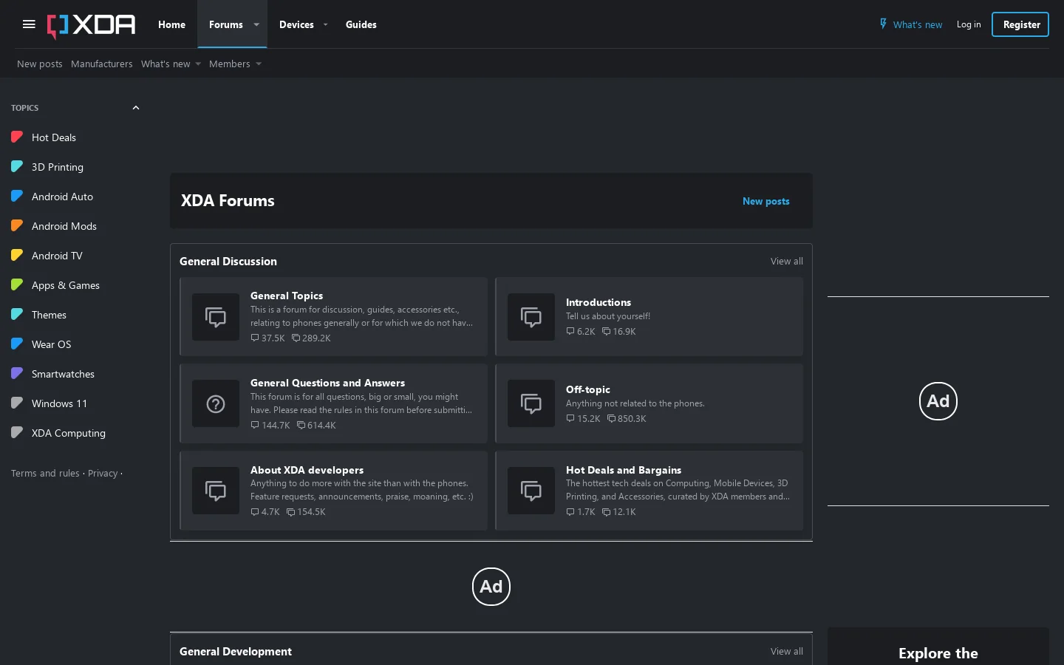
Task: Open the Guides menu item
Action: pos(361,24)
